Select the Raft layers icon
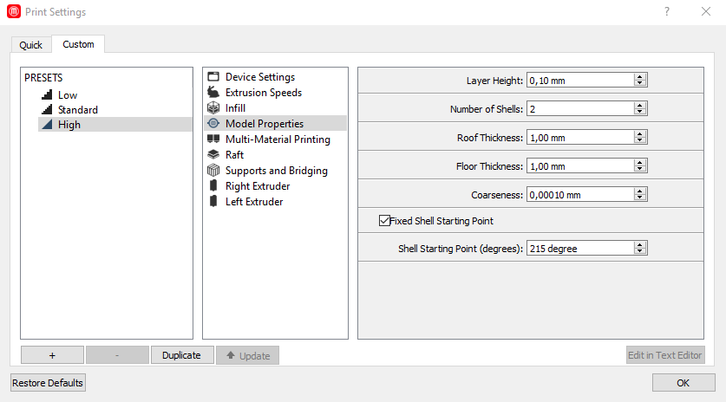Image resolution: width=726 pixels, height=402 pixels. point(213,155)
